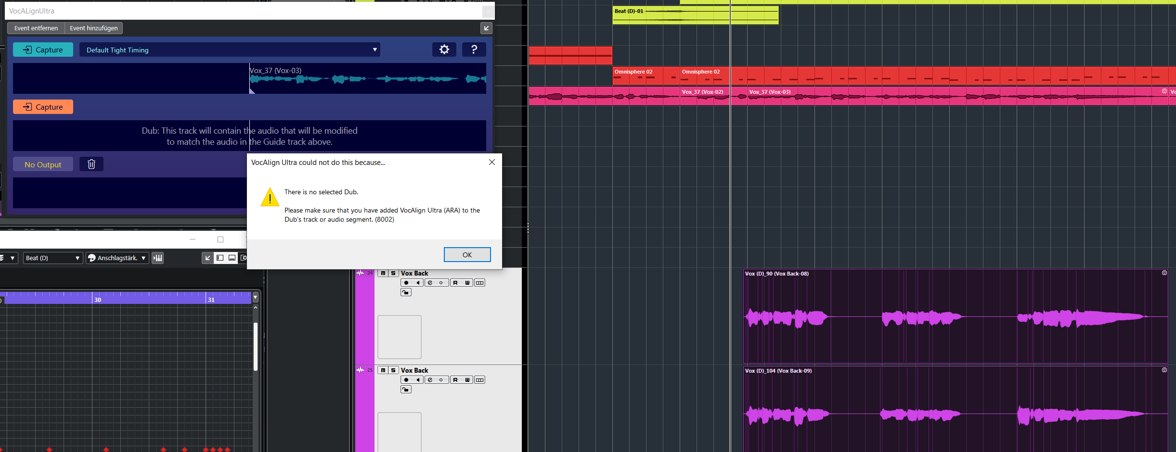
Task: Click the orange Dub Capture button
Action: tap(43, 107)
